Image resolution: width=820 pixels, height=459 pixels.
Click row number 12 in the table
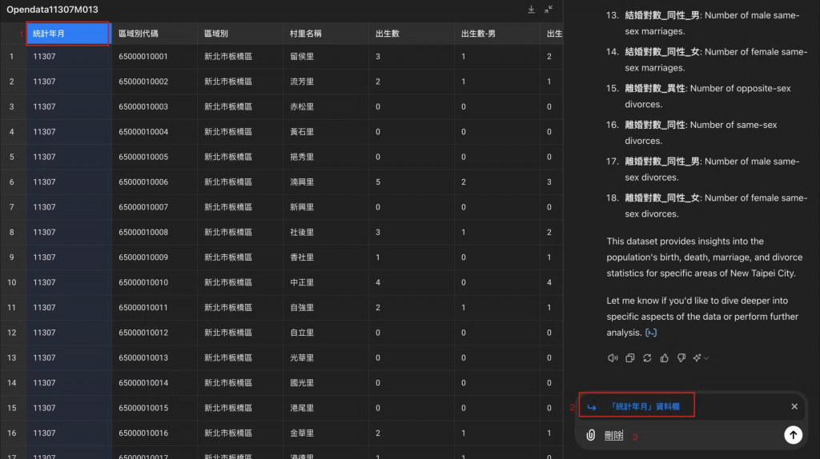(11, 333)
